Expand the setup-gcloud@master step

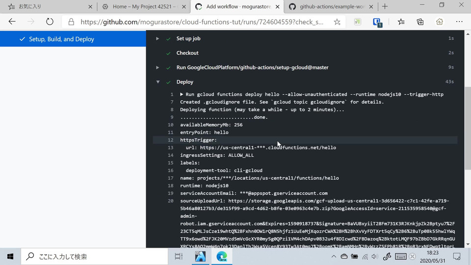157,68
